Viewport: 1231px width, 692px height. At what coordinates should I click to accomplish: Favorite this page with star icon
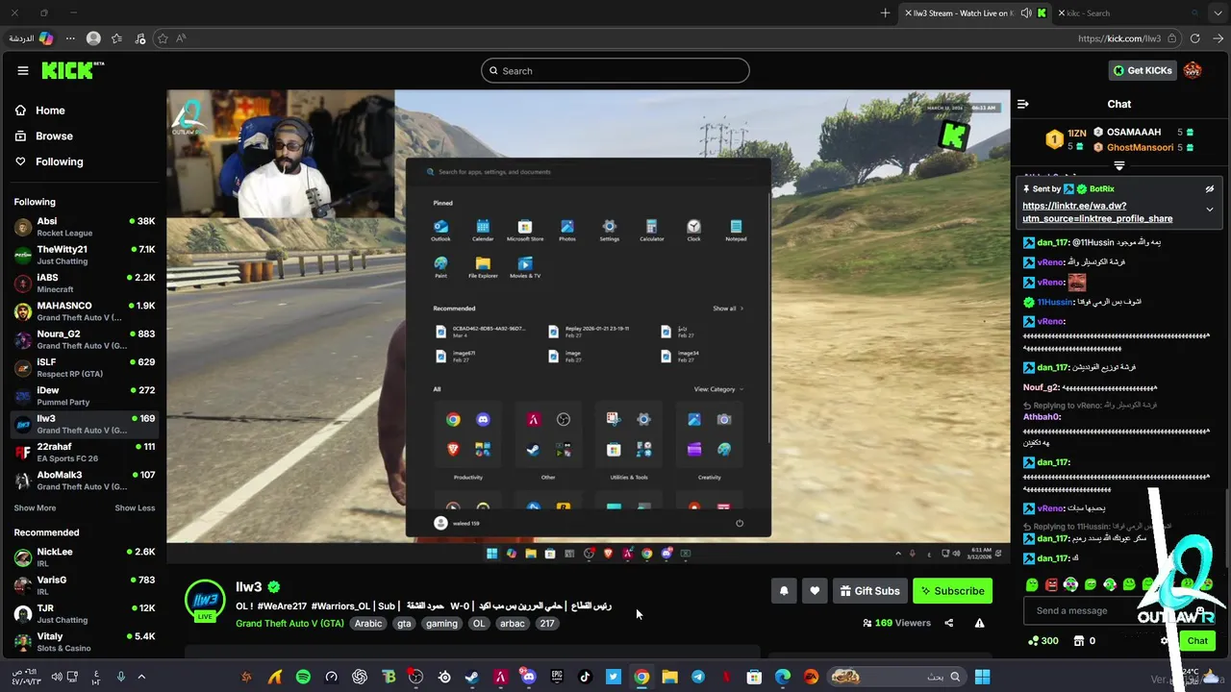(x=163, y=38)
